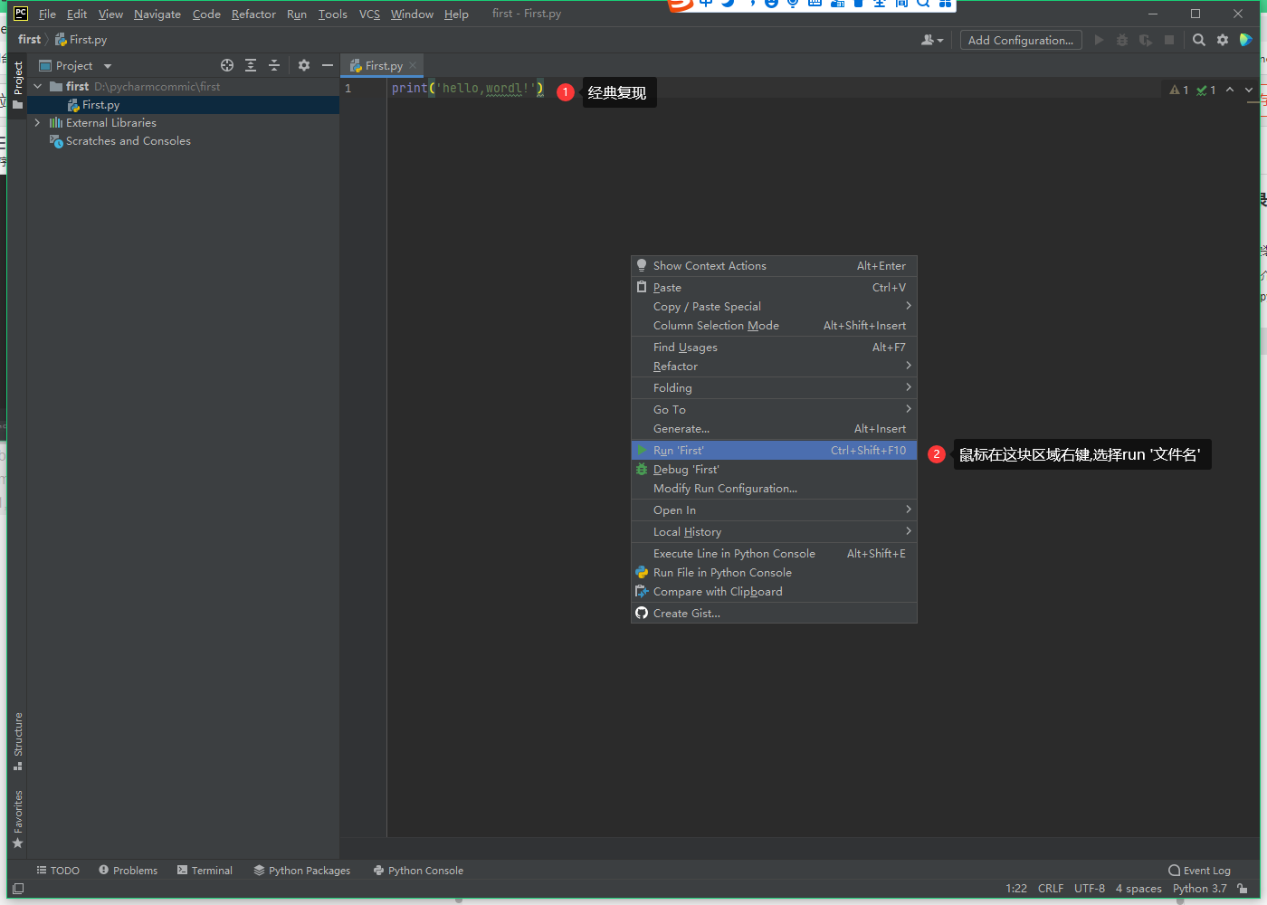Open the Favorites tool window side tab
The image size is (1267, 905).
(x=18, y=820)
